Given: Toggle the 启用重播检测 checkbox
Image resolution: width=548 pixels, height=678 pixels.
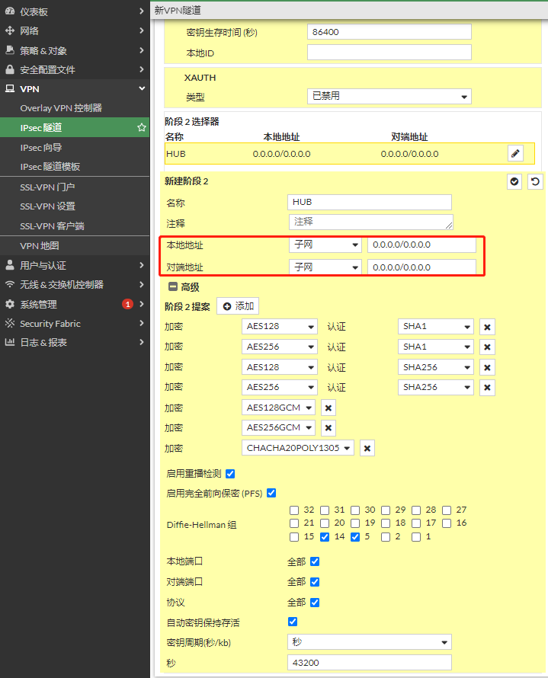Looking at the screenshot, I should tap(230, 474).
